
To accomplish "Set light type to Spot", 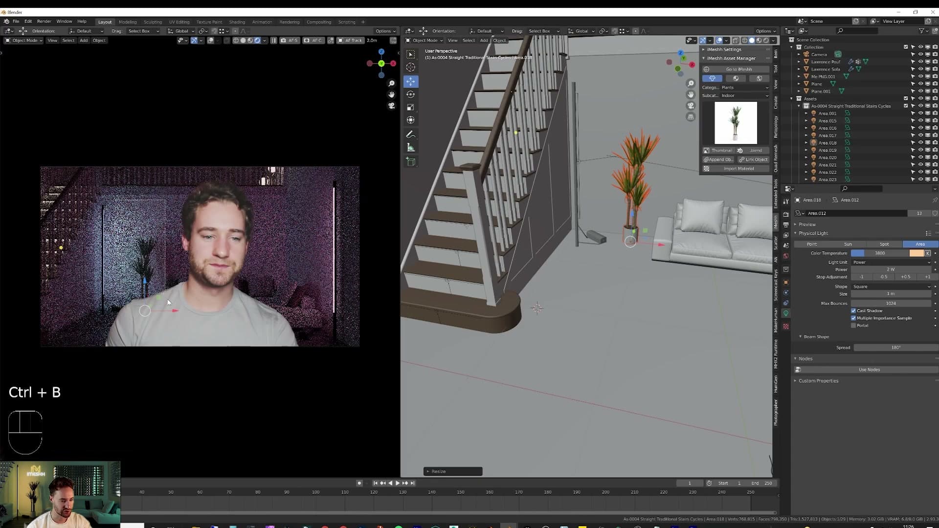I will pyautogui.click(x=884, y=244).
